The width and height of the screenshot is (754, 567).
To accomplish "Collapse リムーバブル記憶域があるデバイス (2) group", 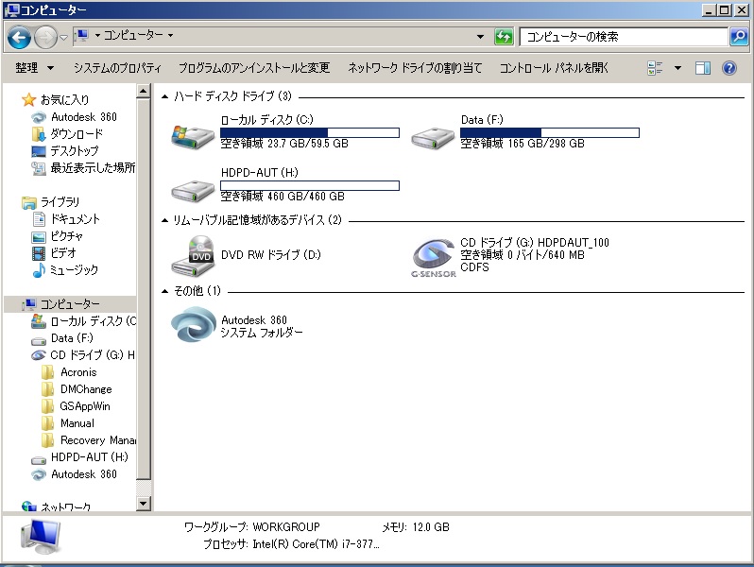I will pos(165,220).
